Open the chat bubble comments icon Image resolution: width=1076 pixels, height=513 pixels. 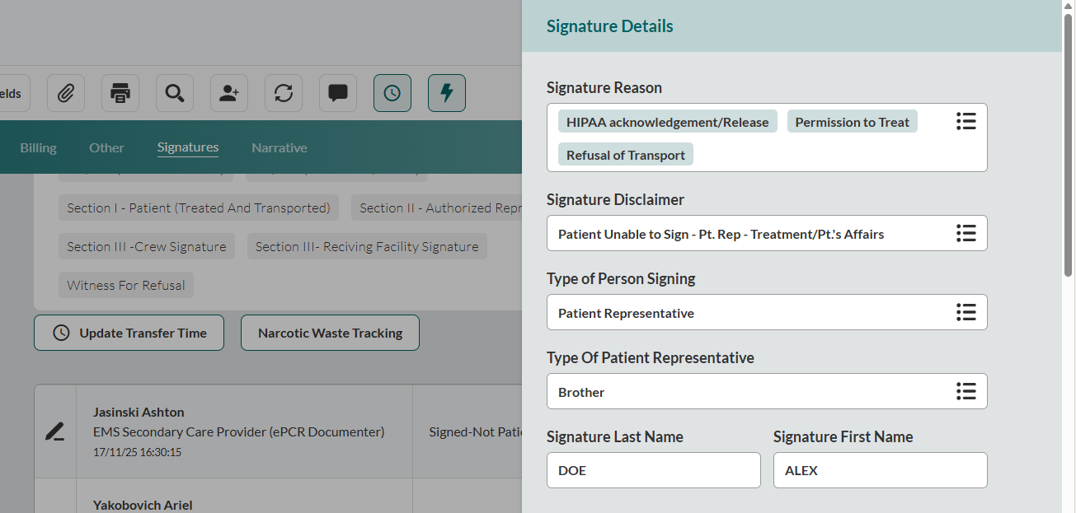pos(338,93)
